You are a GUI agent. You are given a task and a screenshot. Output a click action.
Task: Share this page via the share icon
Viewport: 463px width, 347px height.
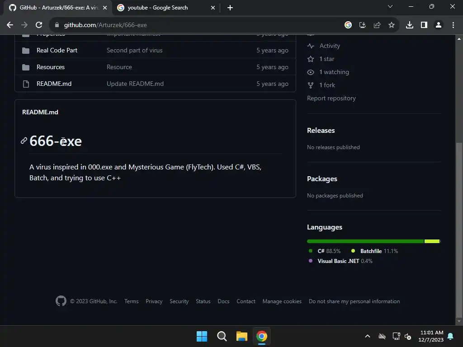coord(377,25)
